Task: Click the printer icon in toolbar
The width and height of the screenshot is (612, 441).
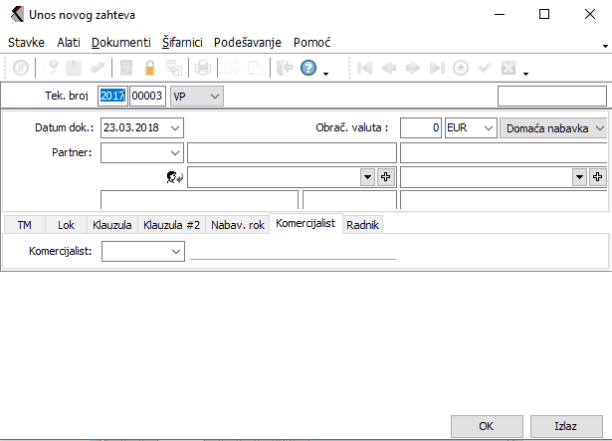Action: click(202, 68)
